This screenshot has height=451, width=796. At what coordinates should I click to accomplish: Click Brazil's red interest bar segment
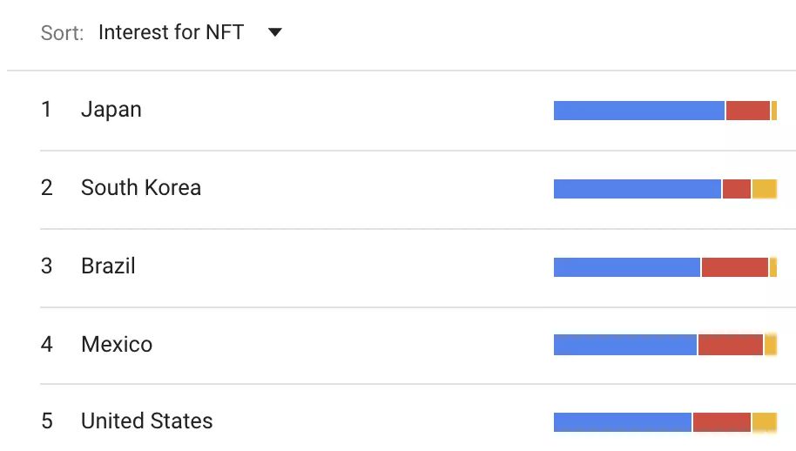[734, 267]
